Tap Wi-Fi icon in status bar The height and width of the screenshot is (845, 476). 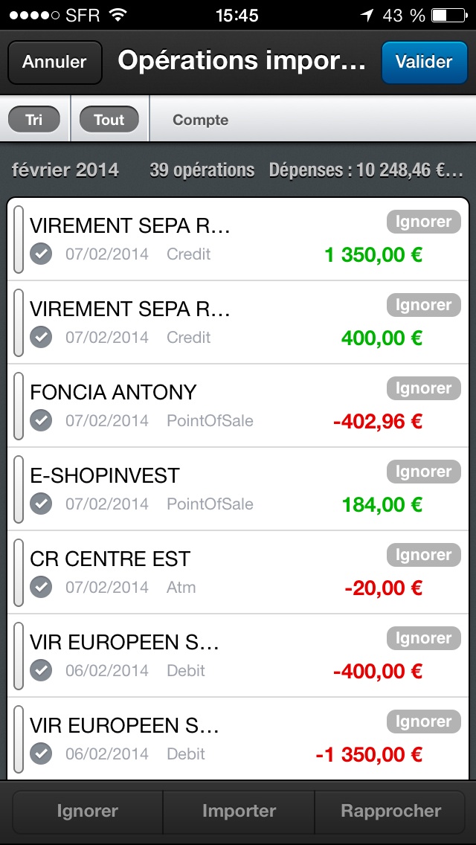118,15
